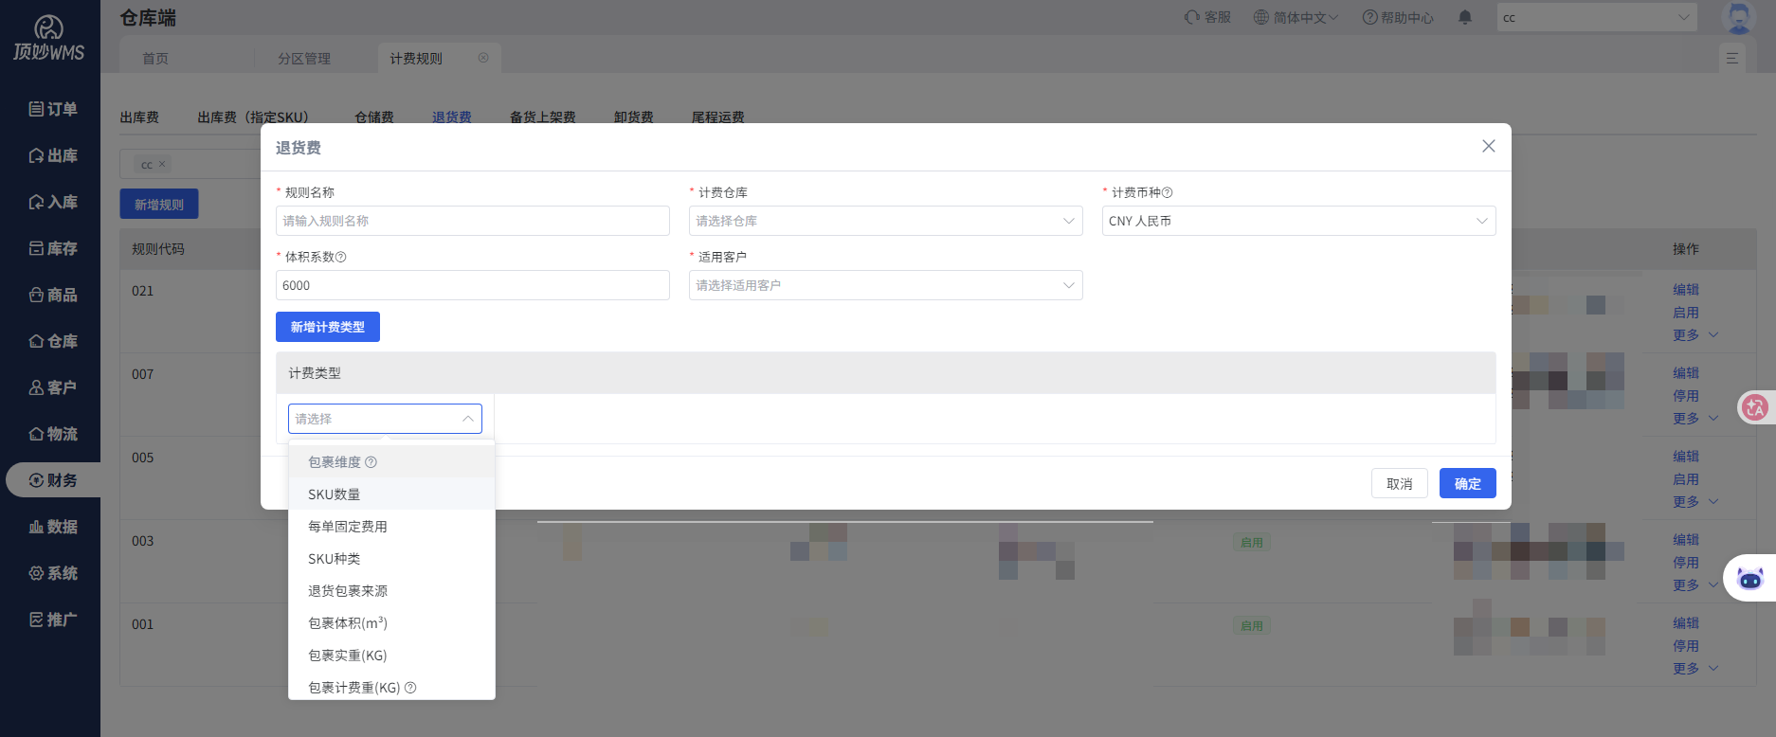Close the 退货费 dialog
The image size is (1776, 737).
tap(1489, 146)
